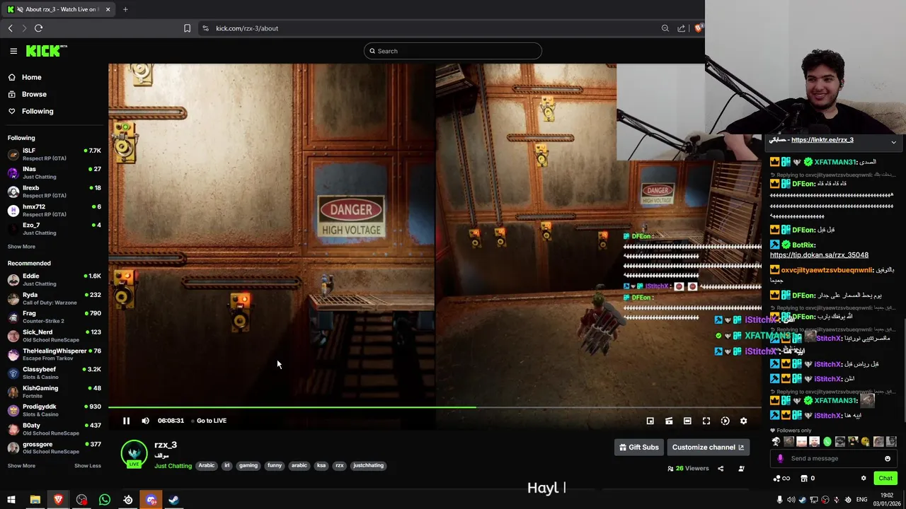Open Classybeef recommended channel
Image resolution: width=906 pixels, height=509 pixels.
54,373
